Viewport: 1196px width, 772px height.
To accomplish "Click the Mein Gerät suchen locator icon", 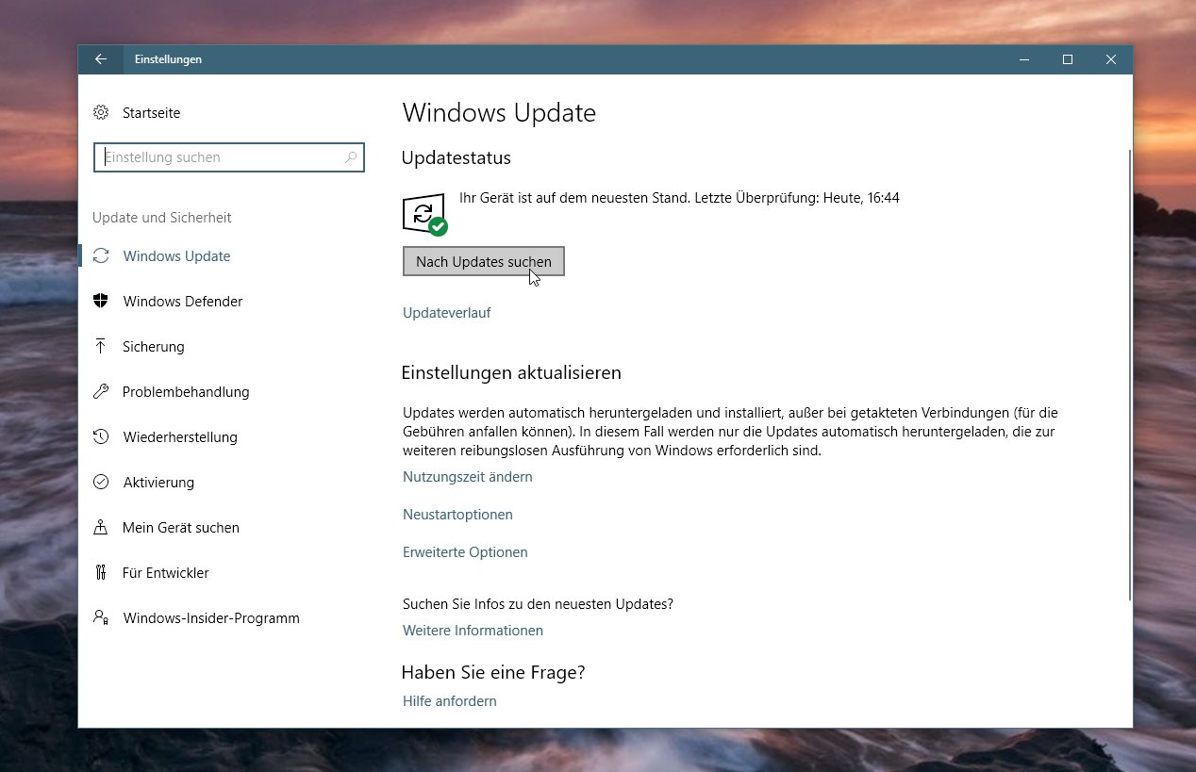I will (101, 528).
